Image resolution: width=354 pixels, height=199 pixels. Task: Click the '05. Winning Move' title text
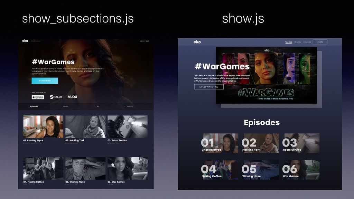(75, 182)
